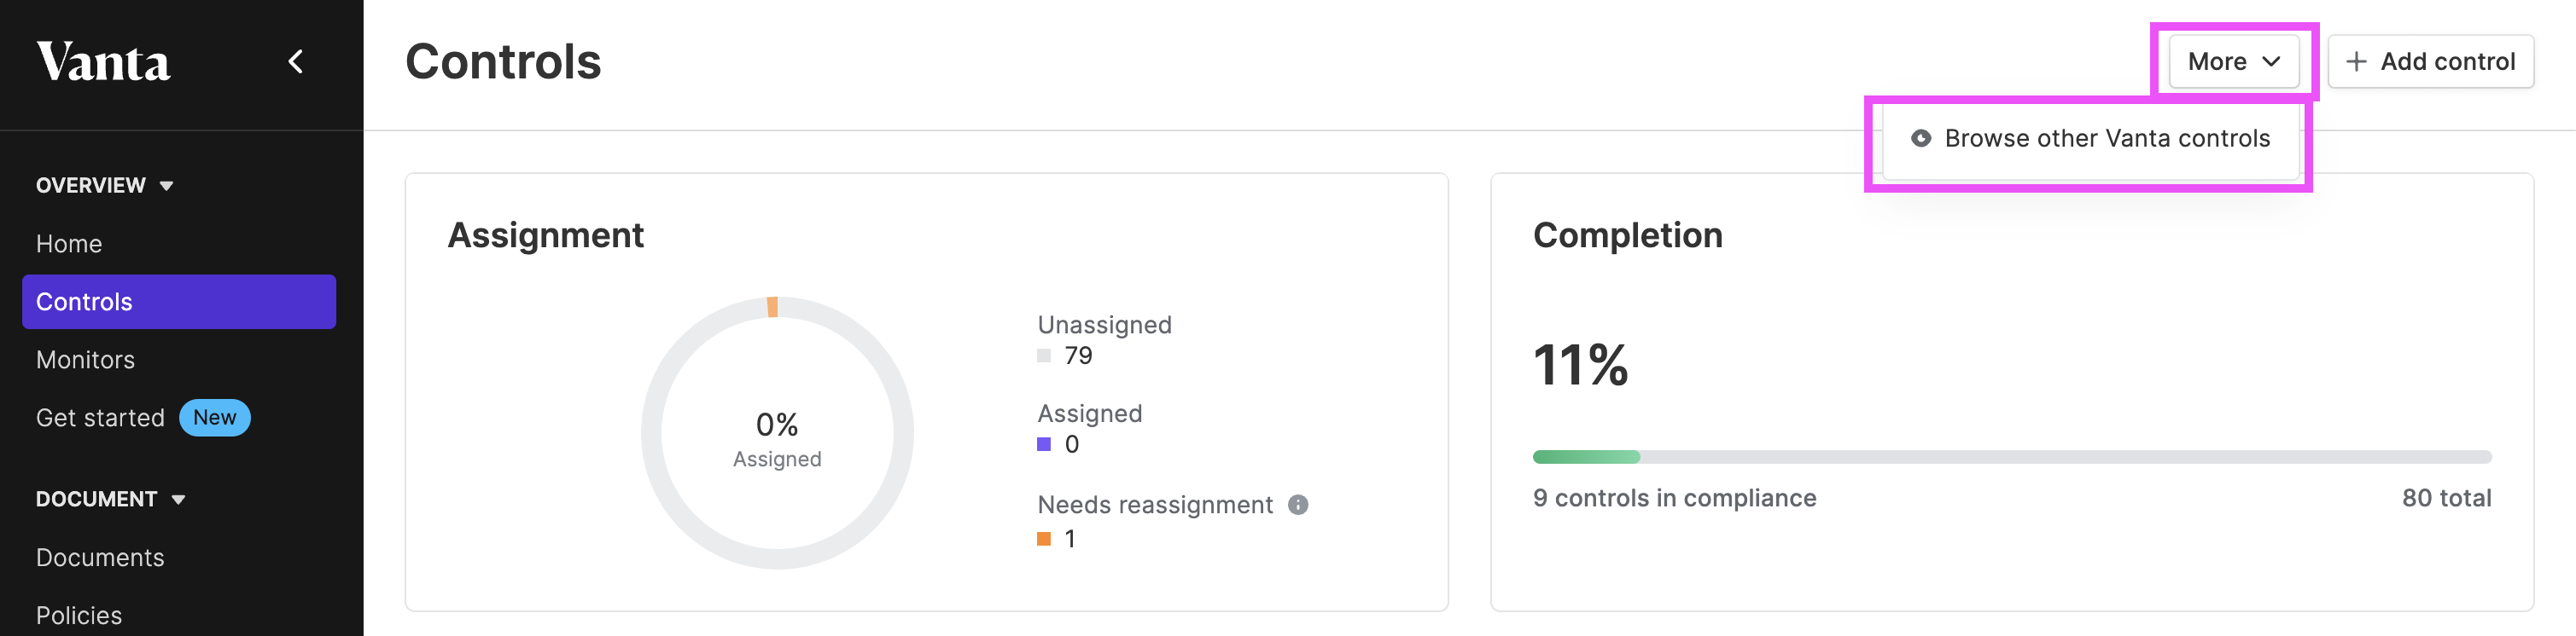The image size is (2576, 636).
Task: Click the Vanta logo
Action: 103,62
